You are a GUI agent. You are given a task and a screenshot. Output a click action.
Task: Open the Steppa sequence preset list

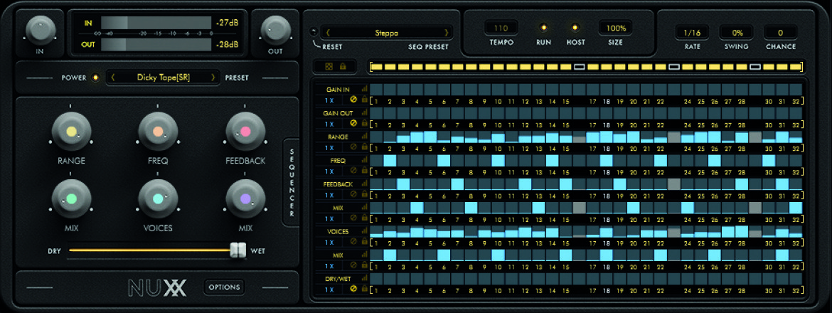click(x=387, y=32)
